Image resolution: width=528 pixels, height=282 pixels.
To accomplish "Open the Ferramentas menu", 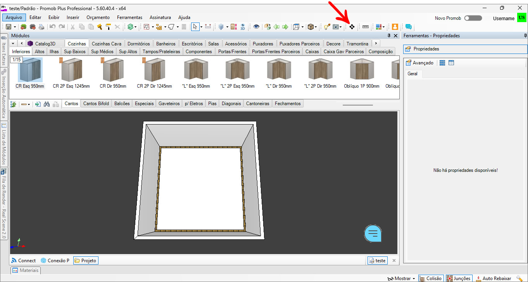I will pyautogui.click(x=129, y=17).
